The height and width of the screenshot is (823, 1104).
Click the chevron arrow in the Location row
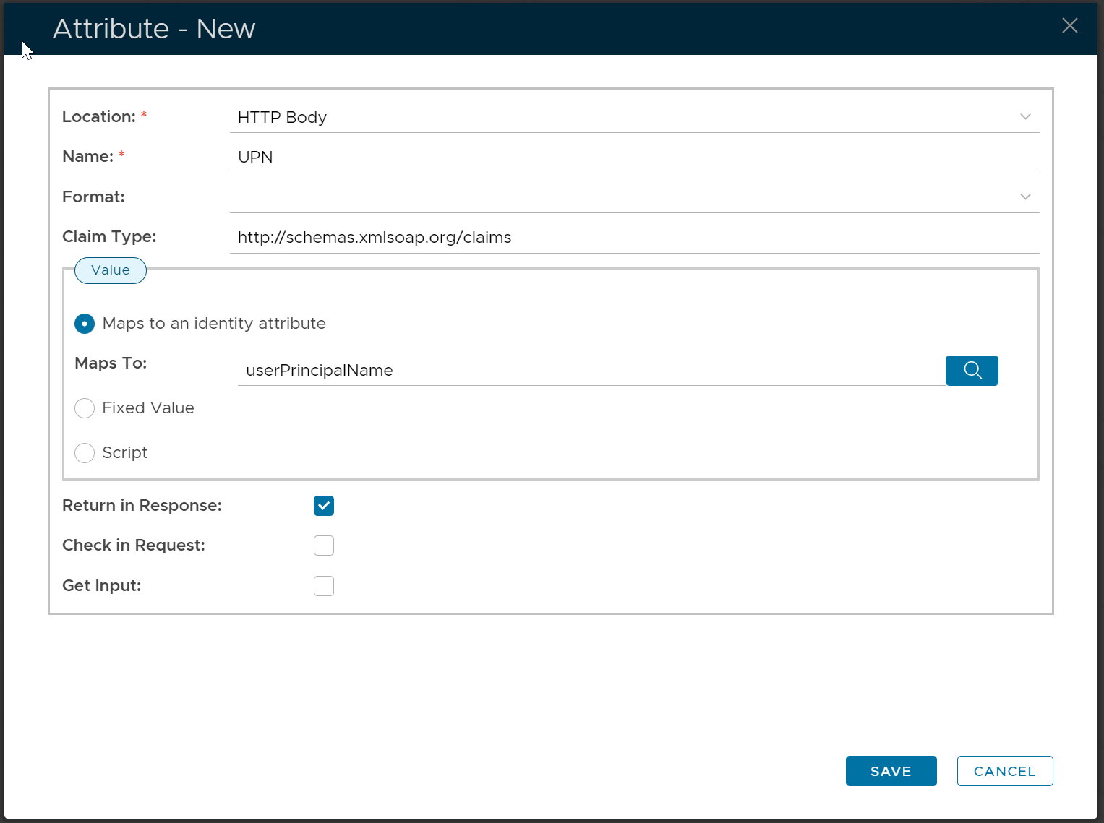coord(1024,117)
